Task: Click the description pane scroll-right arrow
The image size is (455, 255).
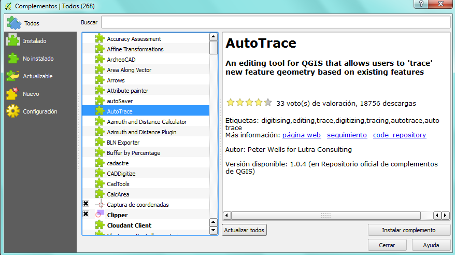Action: click(x=445, y=216)
